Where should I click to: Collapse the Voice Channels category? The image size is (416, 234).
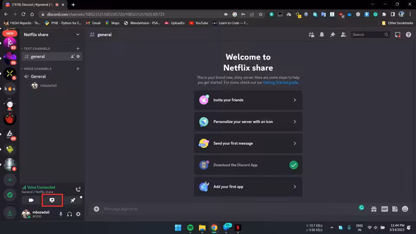36,69
